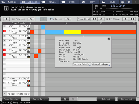This screenshot has width=139, height=104.
Task: Click the Prior Print button
Action: click(x=84, y=19)
